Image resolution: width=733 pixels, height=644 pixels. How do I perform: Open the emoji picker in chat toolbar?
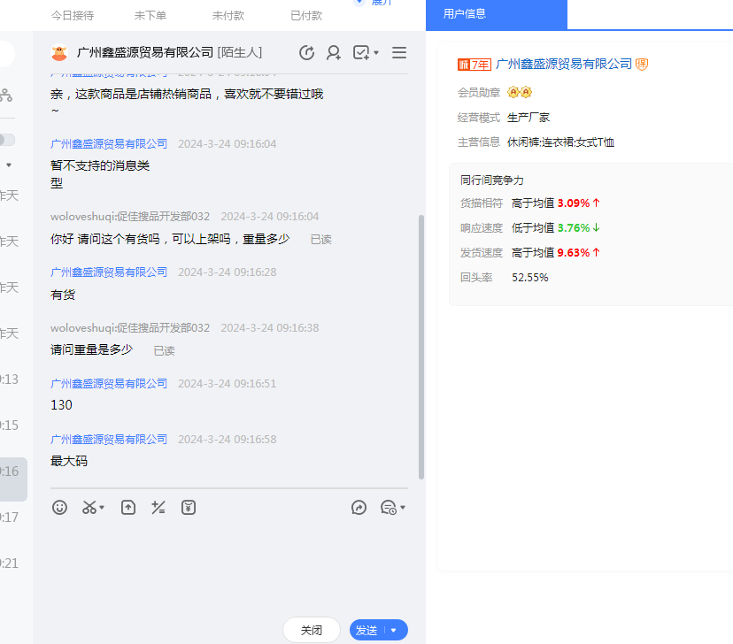(59, 507)
